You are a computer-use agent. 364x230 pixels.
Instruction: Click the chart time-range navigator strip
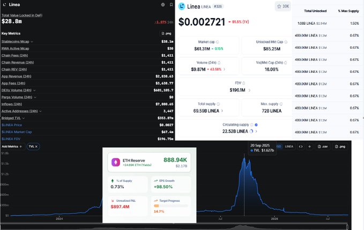(174, 227)
